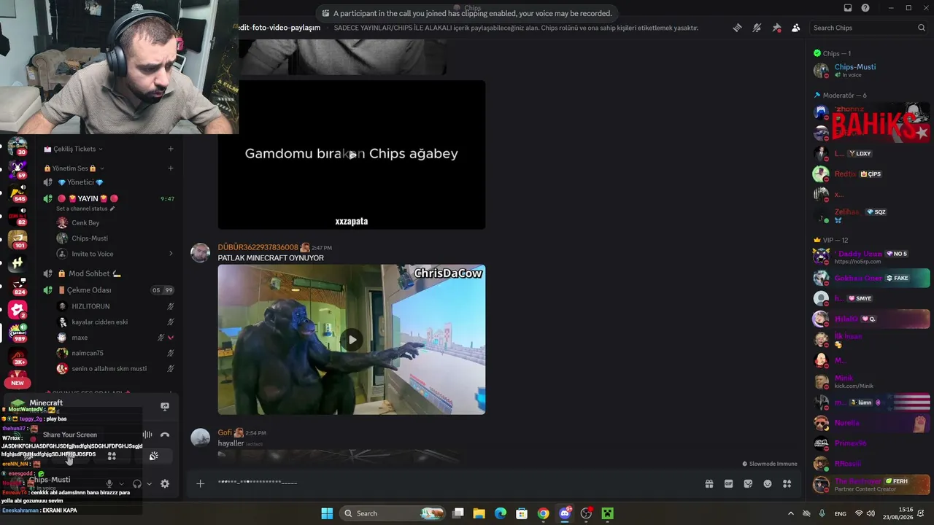Open microphone input options arrow
934x525 pixels.
pos(121,483)
